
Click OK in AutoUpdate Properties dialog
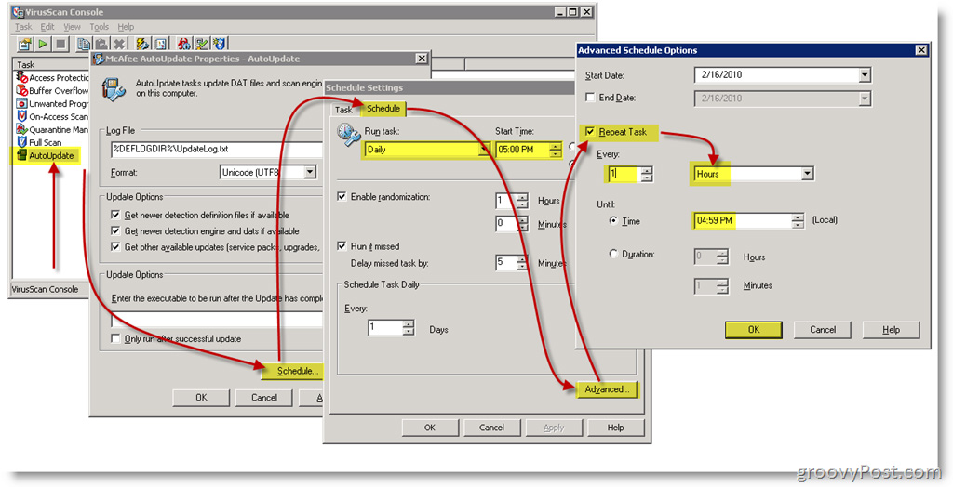tap(201, 398)
